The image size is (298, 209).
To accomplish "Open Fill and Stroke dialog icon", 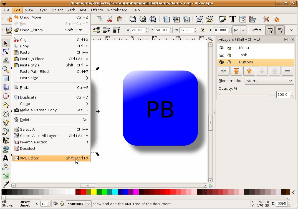I will tap(223, 19).
